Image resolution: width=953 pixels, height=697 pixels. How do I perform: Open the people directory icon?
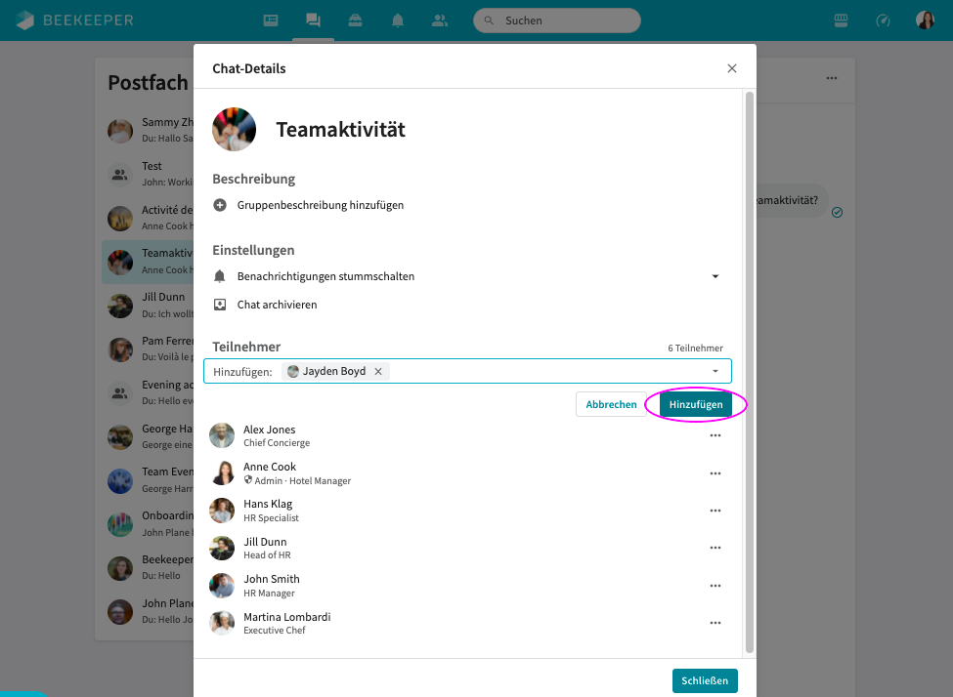pyautogui.click(x=440, y=20)
